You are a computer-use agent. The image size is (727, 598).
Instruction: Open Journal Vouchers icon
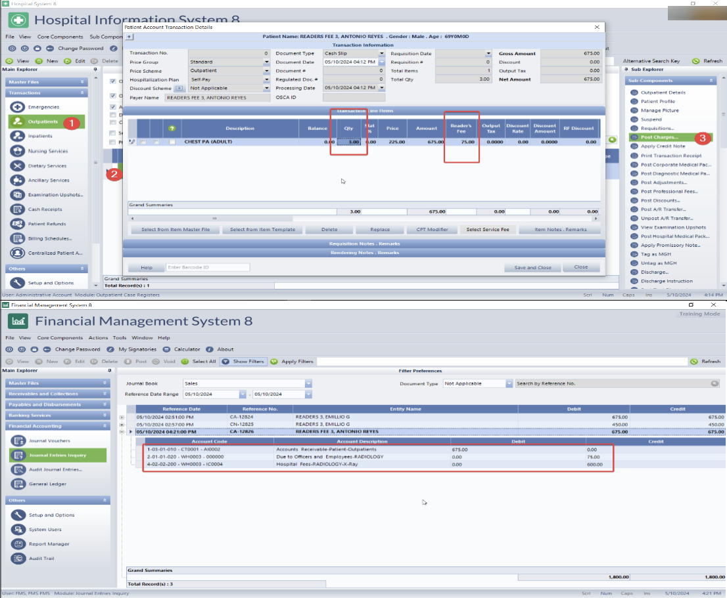pyautogui.click(x=18, y=440)
